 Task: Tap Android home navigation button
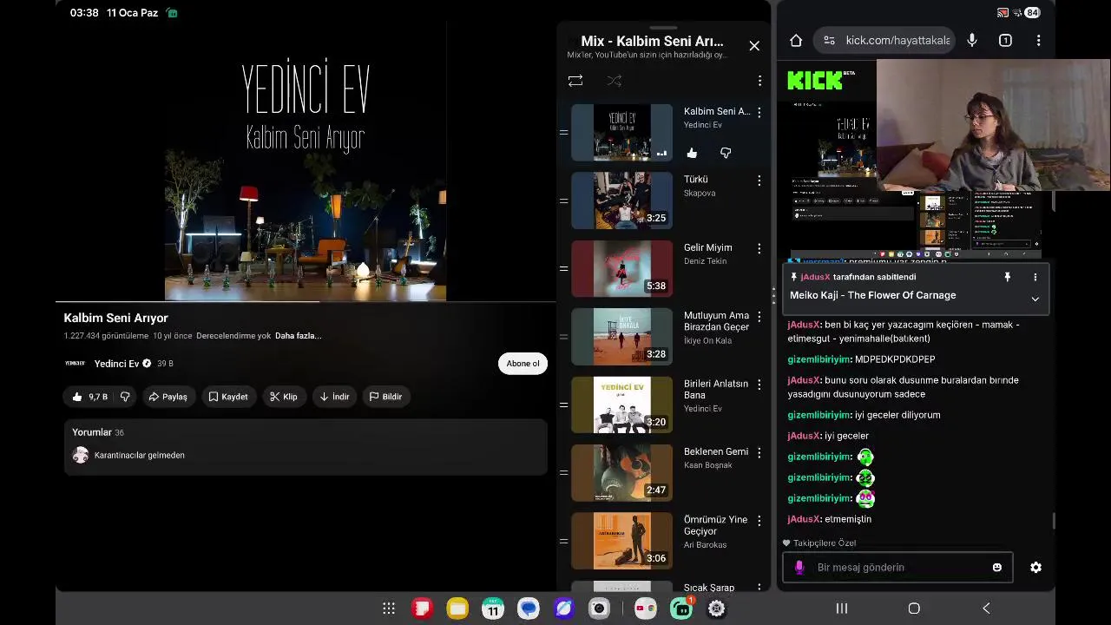pos(914,609)
